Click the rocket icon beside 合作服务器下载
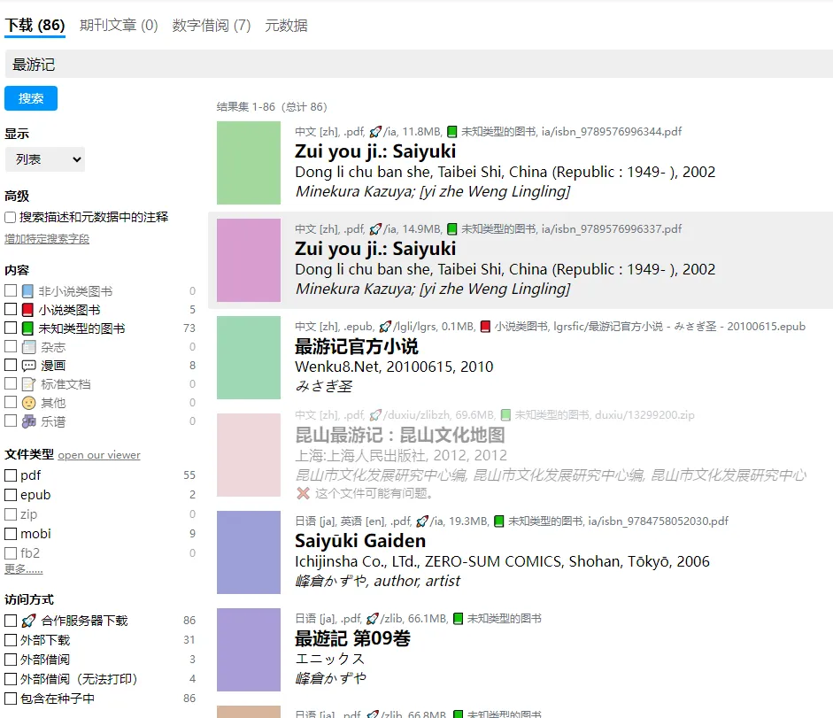The height and width of the screenshot is (718, 833). (28, 621)
